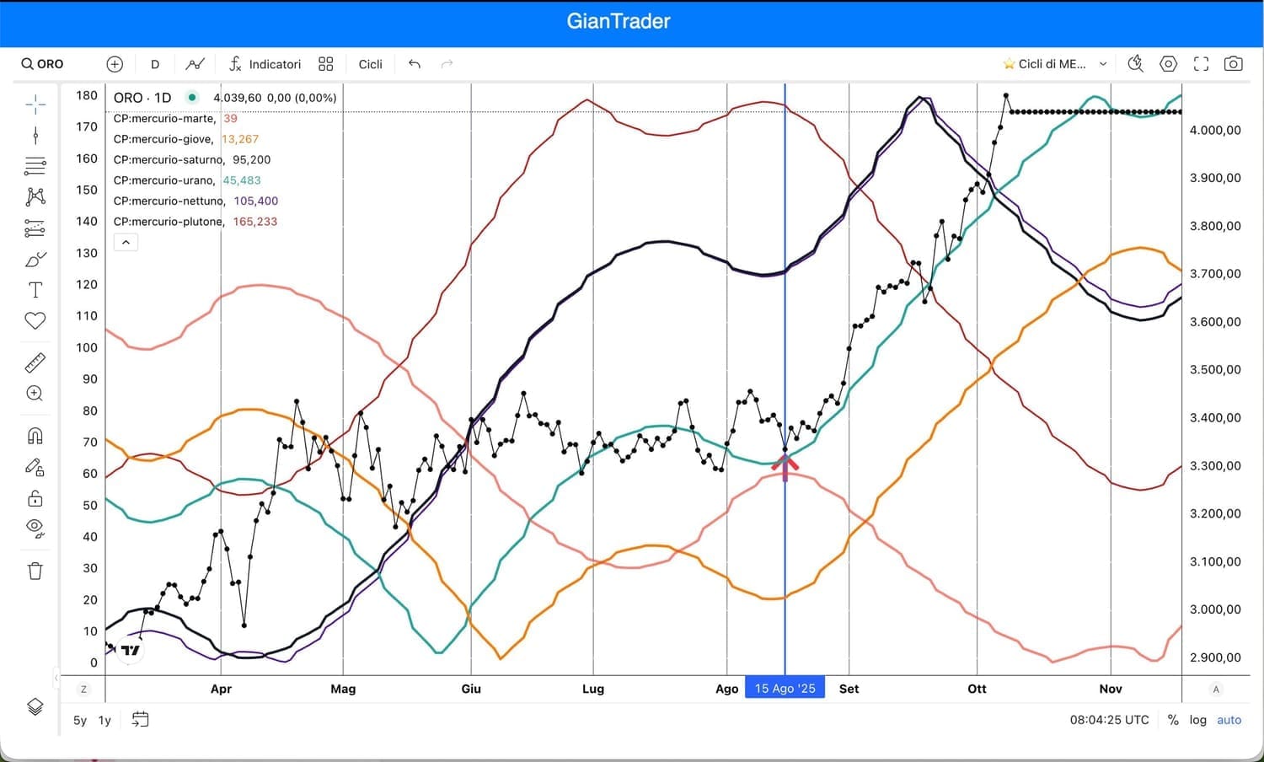The width and height of the screenshot is (1264, 762).
Task: Add a symbol with the plus icon
Action: point(115,64)
